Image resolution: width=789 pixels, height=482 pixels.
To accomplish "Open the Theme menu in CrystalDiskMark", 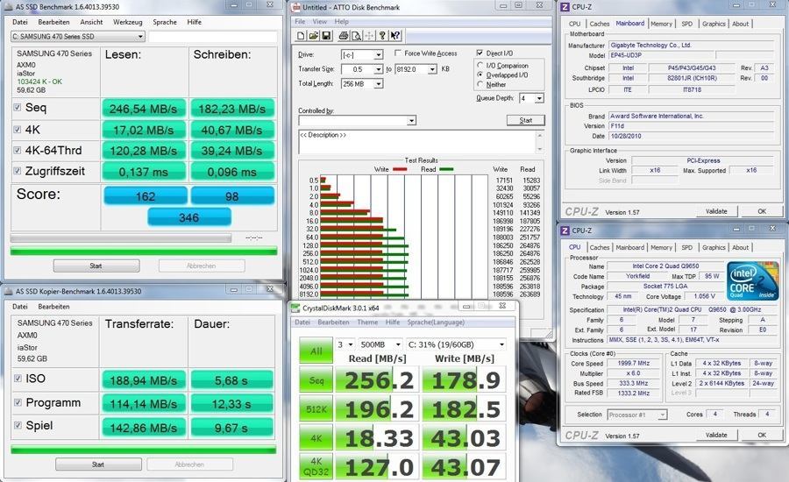I will coord(367,322).
